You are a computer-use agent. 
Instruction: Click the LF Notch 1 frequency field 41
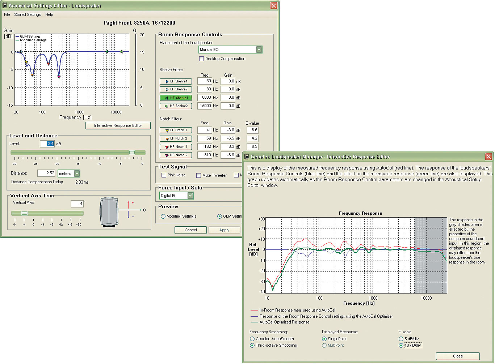(205, 130)
